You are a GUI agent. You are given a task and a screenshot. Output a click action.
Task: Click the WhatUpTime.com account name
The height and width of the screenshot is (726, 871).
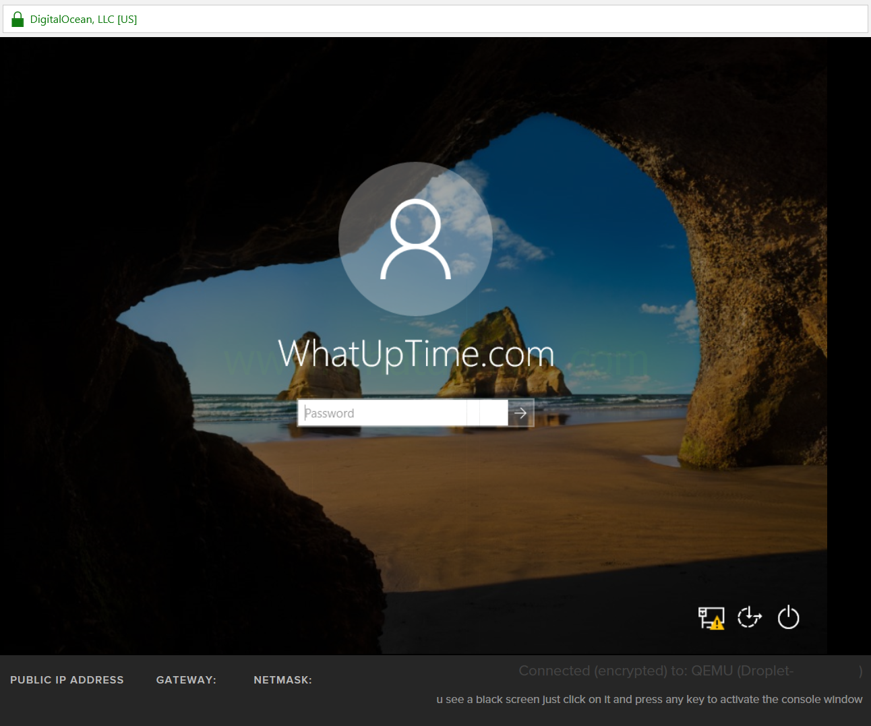coord(416,354)
